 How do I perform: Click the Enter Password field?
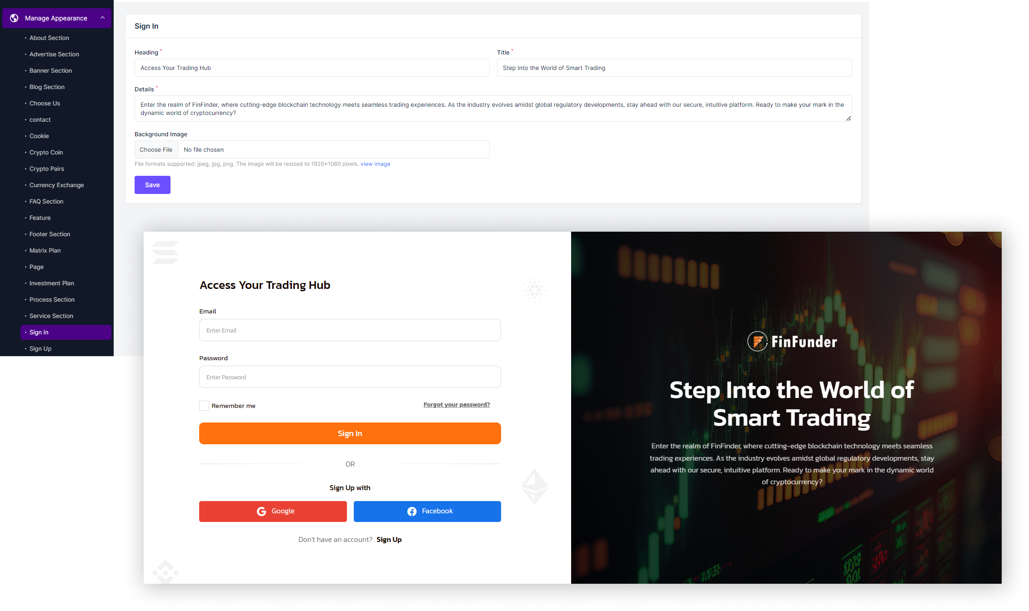pos(350,377)
